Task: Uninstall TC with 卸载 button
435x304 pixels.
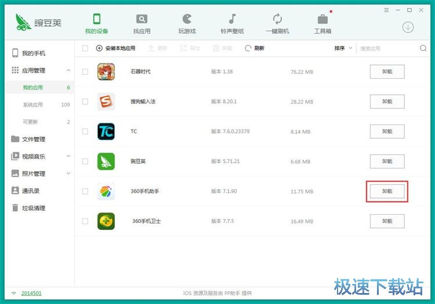Action: pos(387,131)
